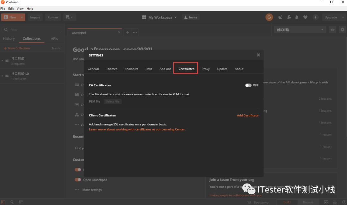Open the New button dropdown arrow

click(22, 17)
